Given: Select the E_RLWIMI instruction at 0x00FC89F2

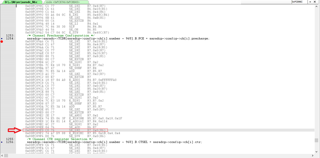Looking at the screenshot, I should coord(73,133).
